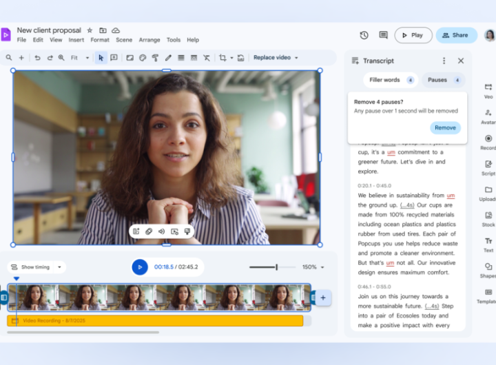Open the Scene menu

pos(124,40)
